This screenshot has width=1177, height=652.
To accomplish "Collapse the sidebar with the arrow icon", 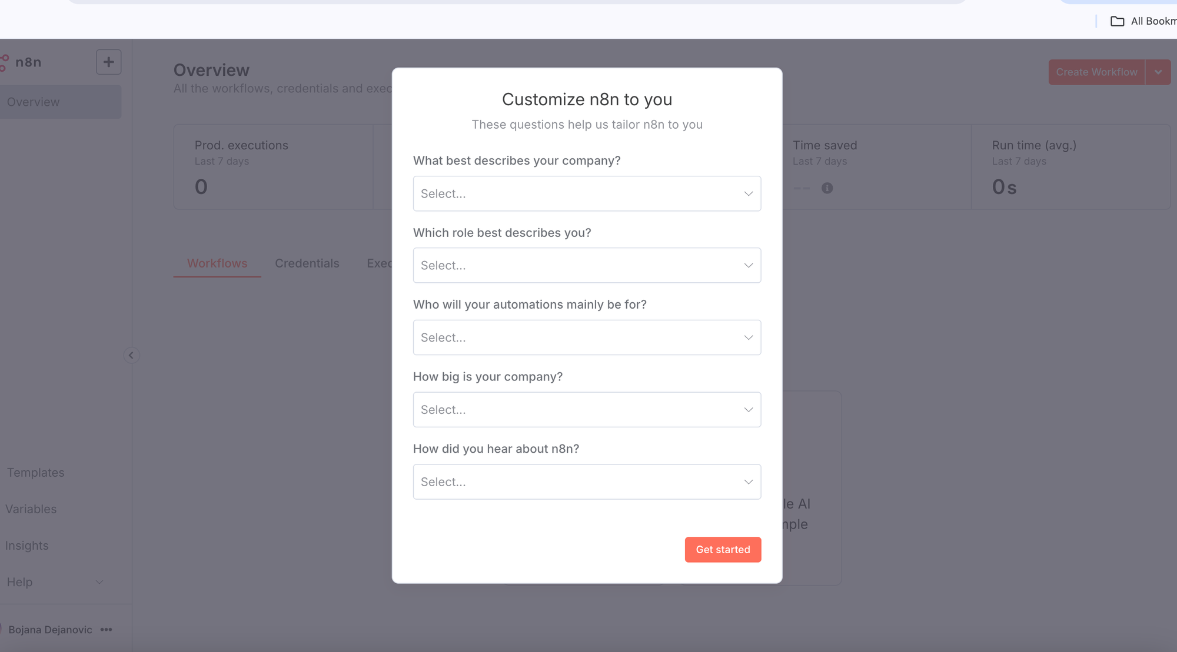I will pyautogui.click(x=131, y=355).
